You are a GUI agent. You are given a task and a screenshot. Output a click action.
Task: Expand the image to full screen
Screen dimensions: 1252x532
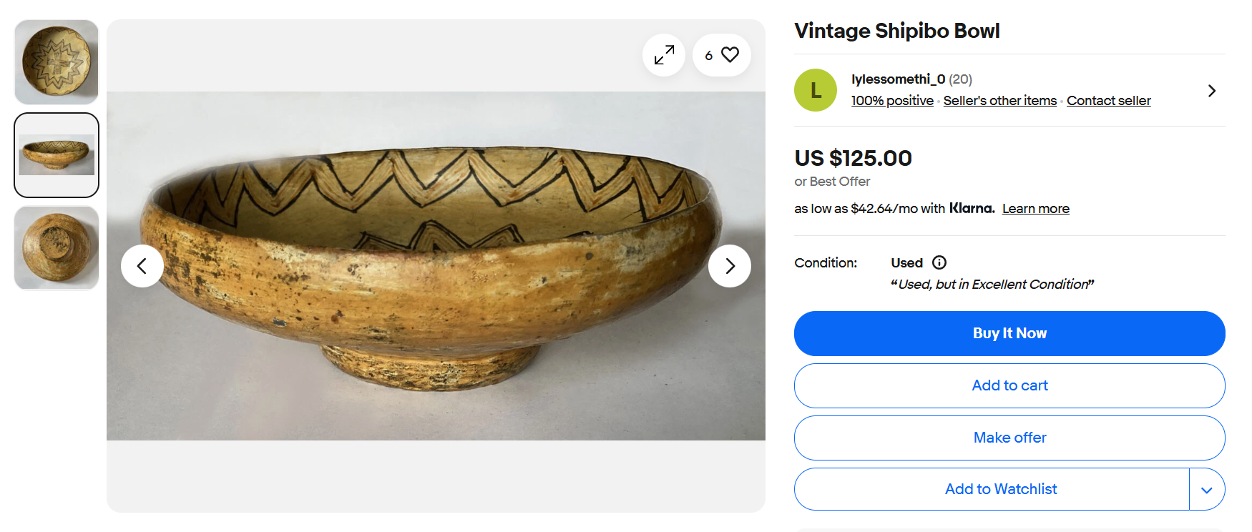(664, 55)
